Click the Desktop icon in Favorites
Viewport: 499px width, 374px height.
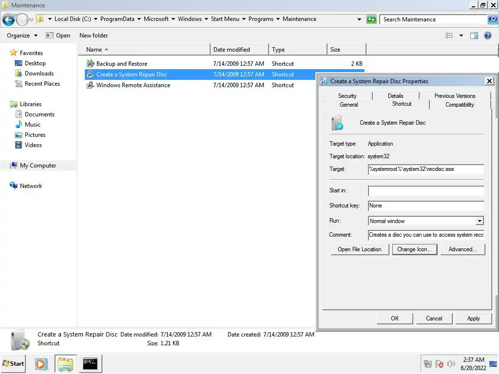click(19, 63)
